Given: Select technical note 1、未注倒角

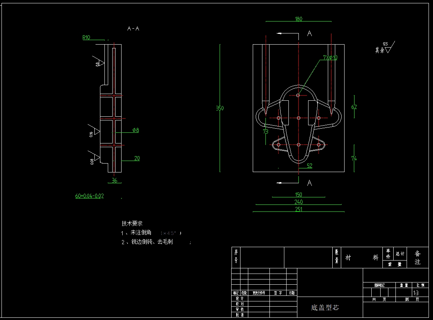Looking at the screenshot, I should point(136,233).
